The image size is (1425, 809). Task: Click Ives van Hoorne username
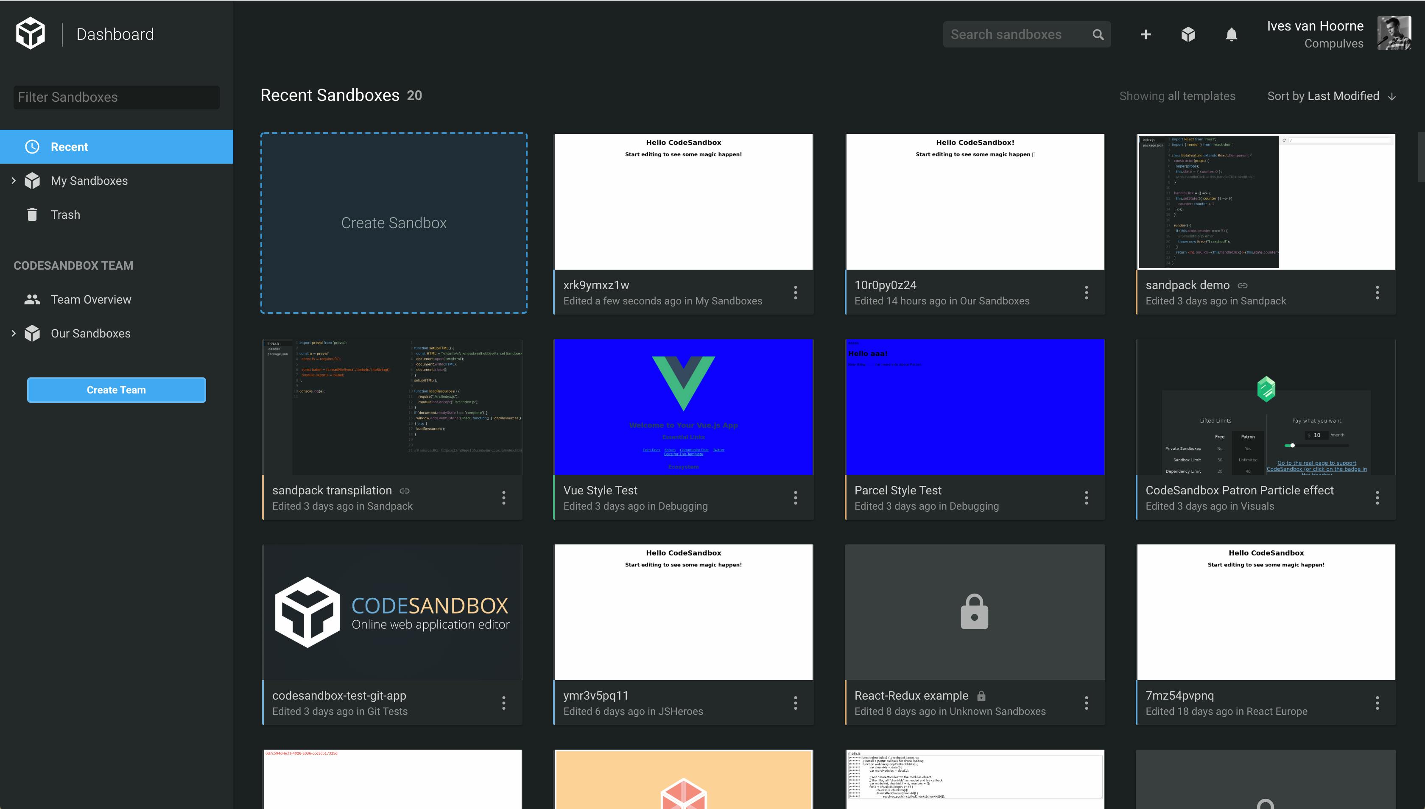click(1315, 26)
